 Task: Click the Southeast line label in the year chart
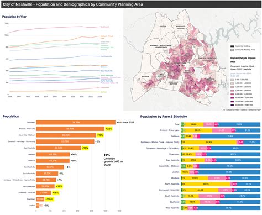click(104, 27)
